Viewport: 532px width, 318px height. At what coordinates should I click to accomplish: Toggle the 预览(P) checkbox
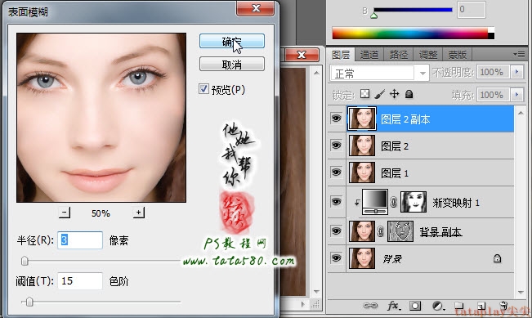pos(203,89)
